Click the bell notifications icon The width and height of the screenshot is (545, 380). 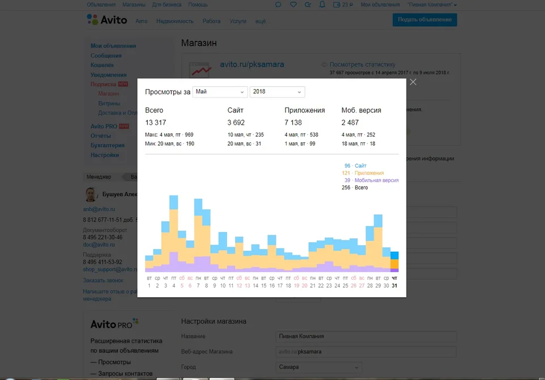click(x=322, y=5)
